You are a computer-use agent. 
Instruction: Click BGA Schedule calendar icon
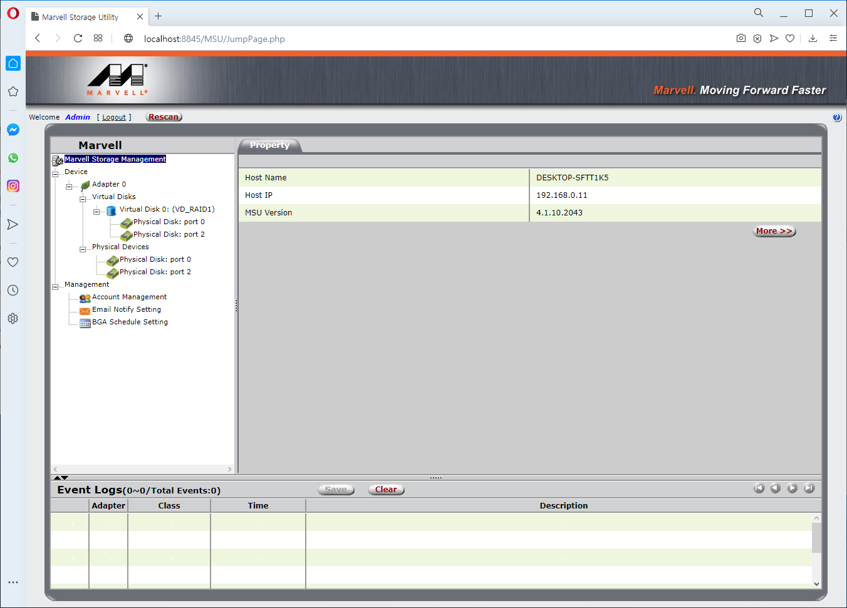pyautogui.click(x=85, y=323)
